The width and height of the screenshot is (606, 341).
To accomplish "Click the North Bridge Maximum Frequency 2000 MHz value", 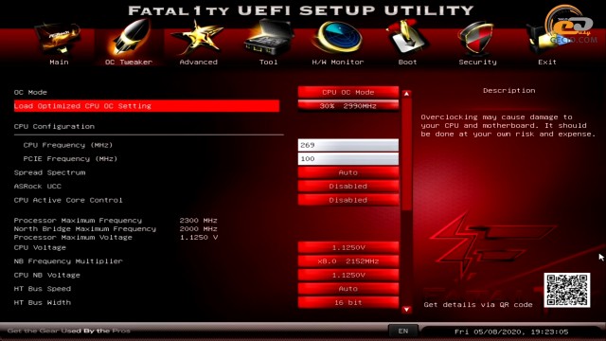I will [198, 229].
